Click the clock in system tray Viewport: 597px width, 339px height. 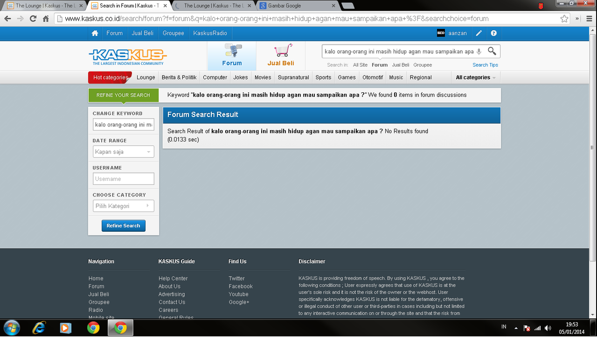tap(571, 328)
